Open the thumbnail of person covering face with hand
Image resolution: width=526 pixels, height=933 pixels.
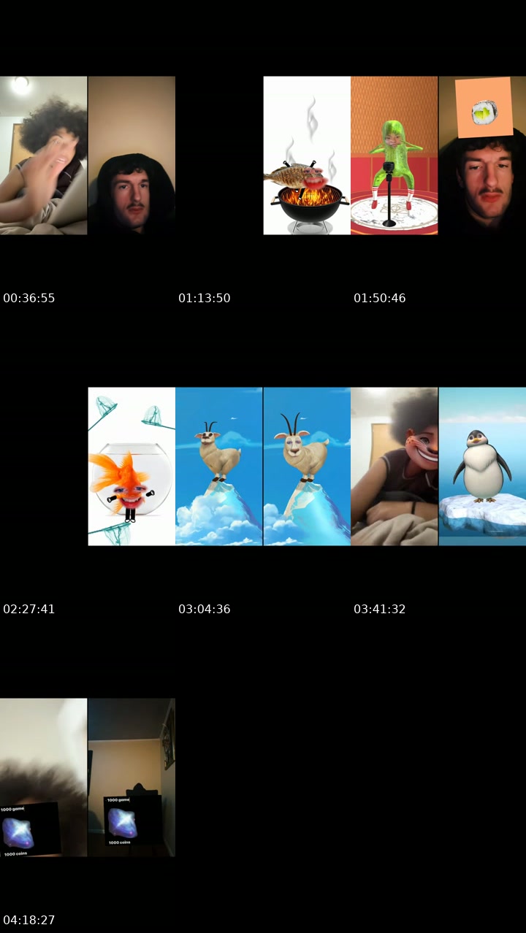pyautogui.click(x=44, y=155)
